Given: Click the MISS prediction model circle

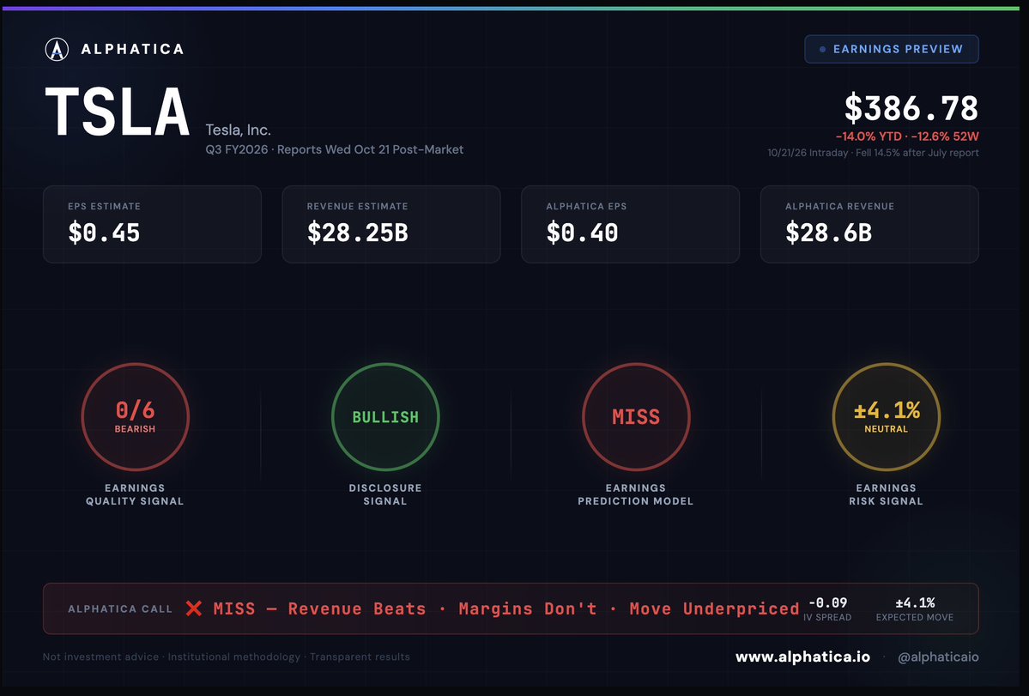Looking at the screenshot, I should click(x=636, y=416).
